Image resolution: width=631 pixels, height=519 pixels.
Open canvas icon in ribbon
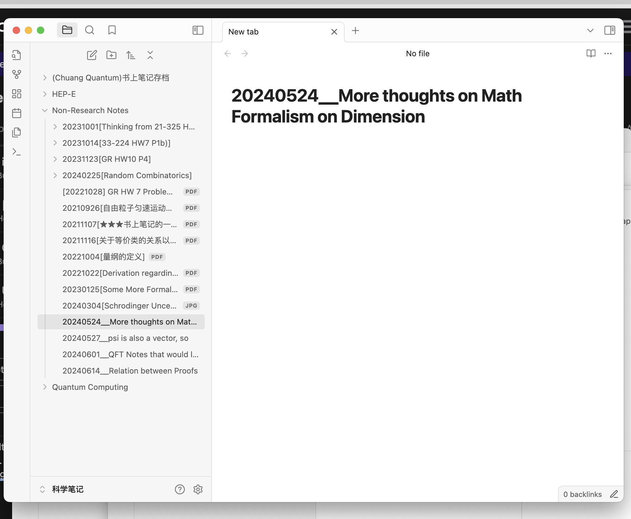17,94
